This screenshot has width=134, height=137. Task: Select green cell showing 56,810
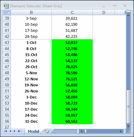[72, 85]
